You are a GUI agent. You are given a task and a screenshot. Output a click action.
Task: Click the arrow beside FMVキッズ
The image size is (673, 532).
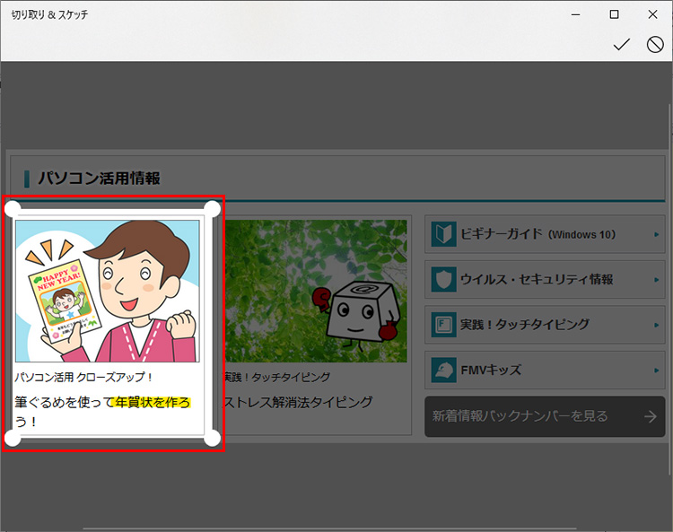[657, 370]
